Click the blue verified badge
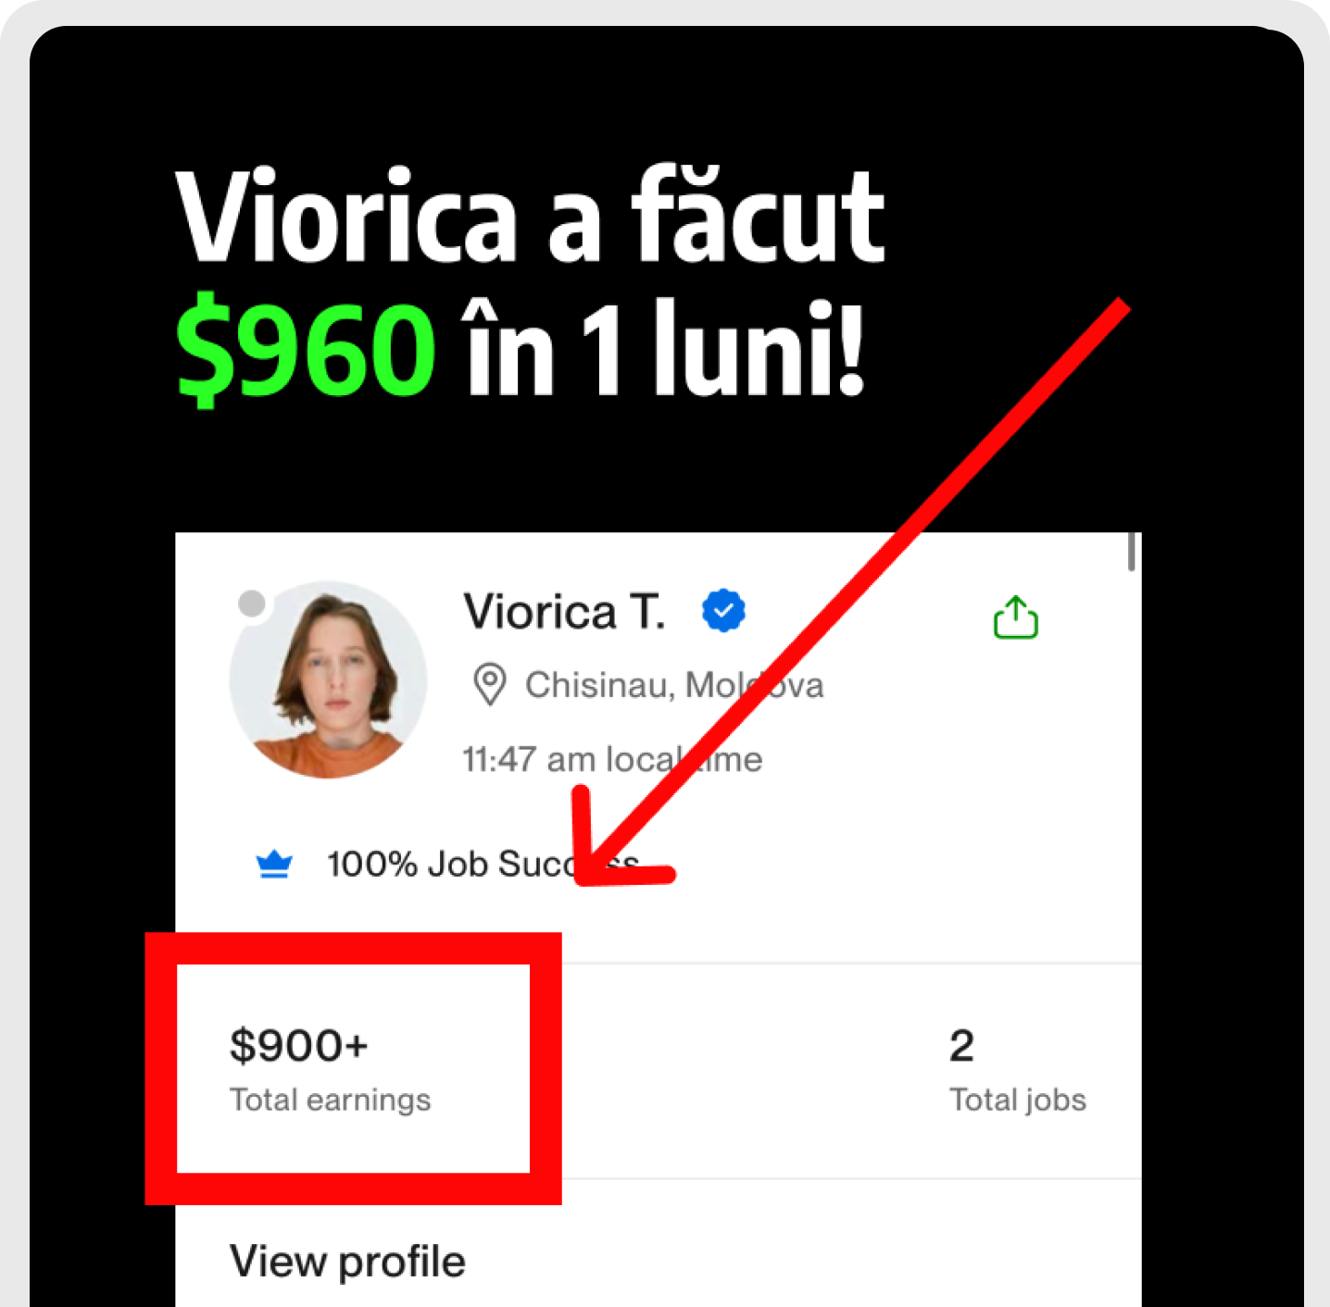This screenshot has width=1330, height=1307. [723, 610]
